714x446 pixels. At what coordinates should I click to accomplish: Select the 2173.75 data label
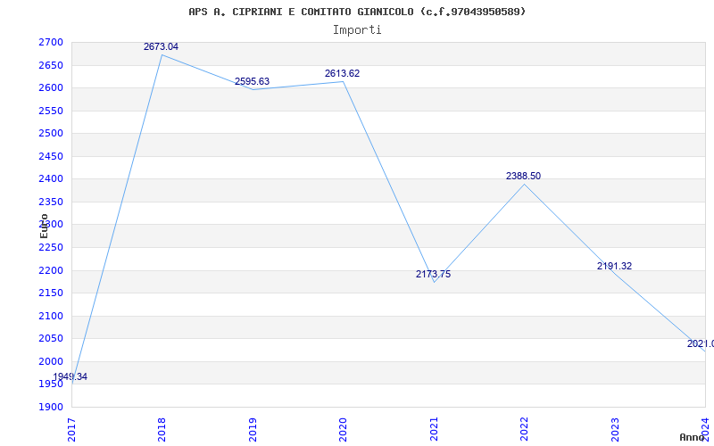[433, 275]
